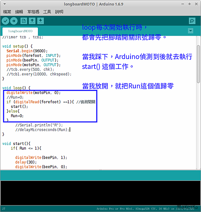Click the comment //tcb1.every(10000, chkspeed);

coord(39,74)
